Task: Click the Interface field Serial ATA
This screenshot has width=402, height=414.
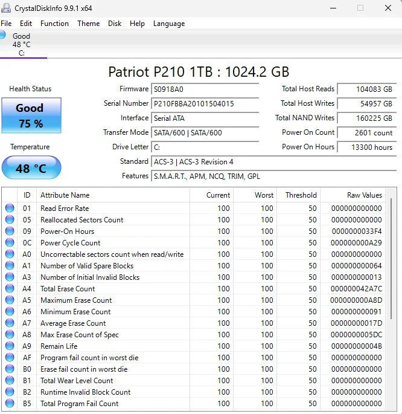Action: tap(205, 118)
